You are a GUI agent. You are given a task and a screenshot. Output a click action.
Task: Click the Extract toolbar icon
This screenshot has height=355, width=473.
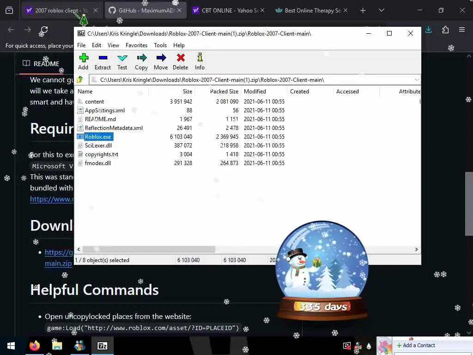click(103, 58)
